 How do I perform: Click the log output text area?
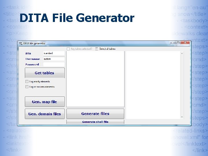point(153,85)
